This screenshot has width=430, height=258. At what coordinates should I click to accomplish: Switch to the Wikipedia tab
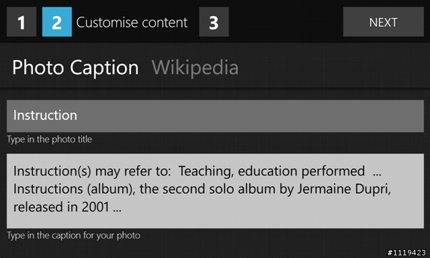(195, 67)
